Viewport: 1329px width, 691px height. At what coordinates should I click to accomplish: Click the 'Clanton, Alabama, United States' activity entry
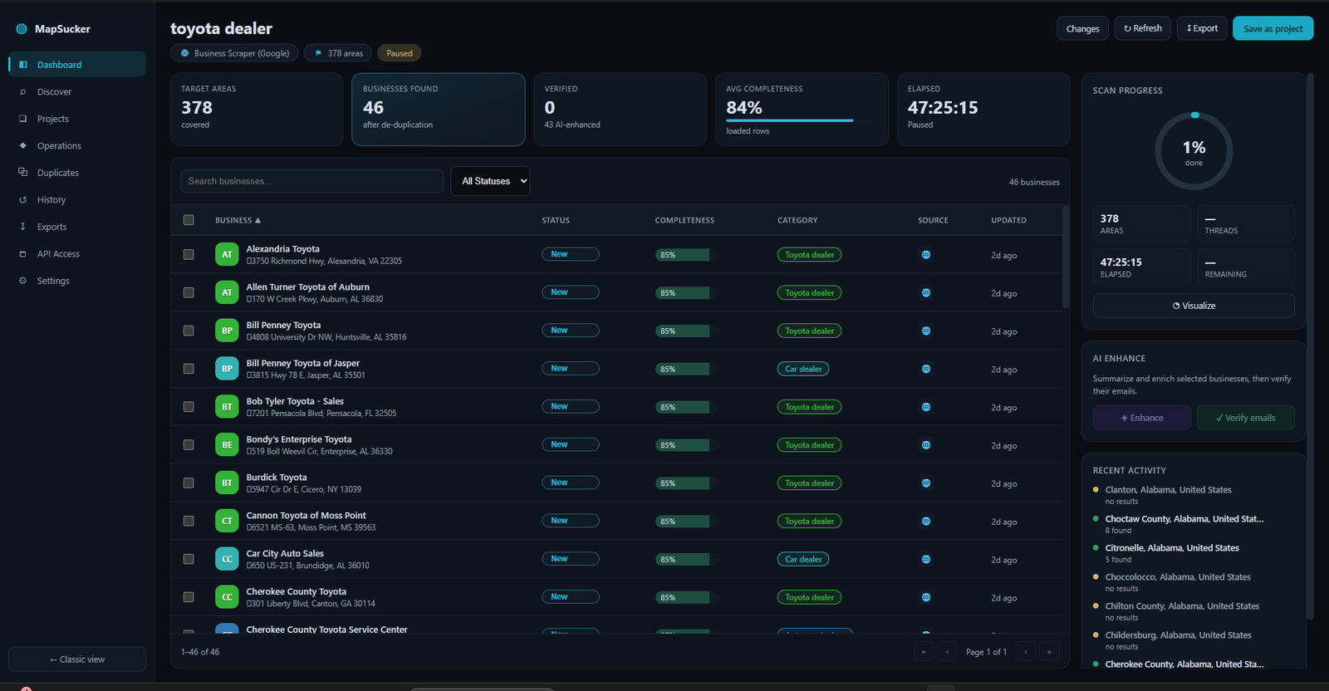point(1169,490)
